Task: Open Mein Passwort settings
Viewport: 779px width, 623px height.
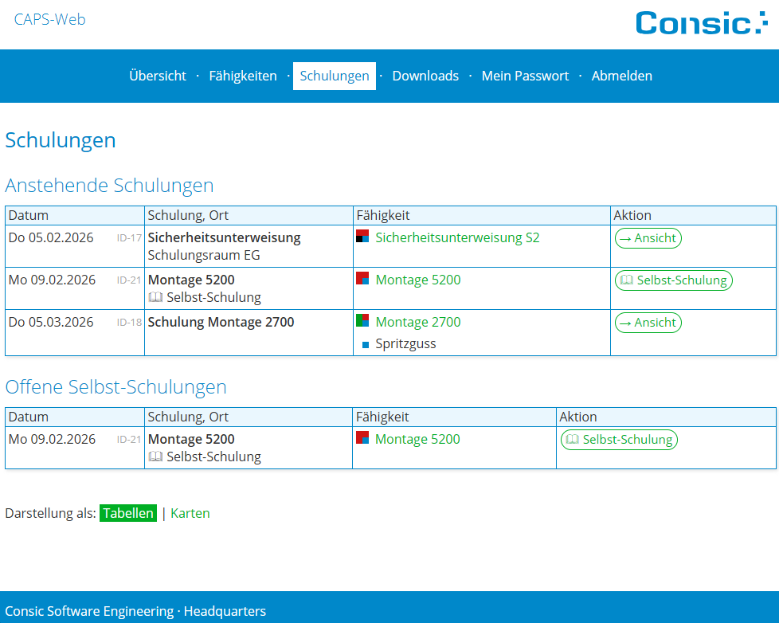Action: click(x=525, y=76)
